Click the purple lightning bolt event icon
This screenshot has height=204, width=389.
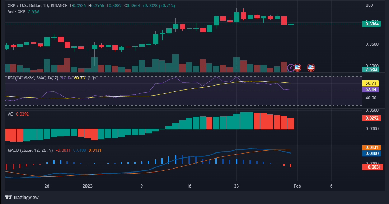pos(291,68)
